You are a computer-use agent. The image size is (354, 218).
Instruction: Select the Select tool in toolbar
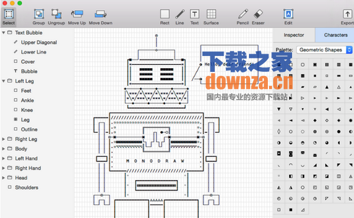coord(9,17)
